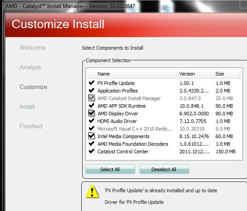Uncheck AMD Media Foundation Decoders checkmark

click(92, 143)
